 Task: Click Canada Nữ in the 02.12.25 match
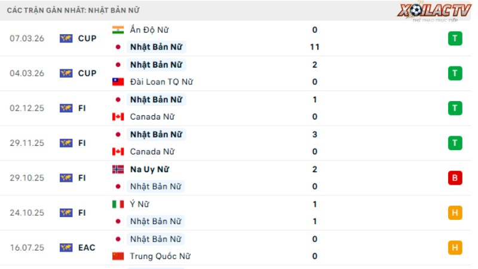[152, 117]
